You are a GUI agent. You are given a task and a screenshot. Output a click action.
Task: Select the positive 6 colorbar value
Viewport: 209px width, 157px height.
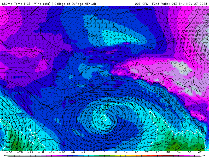(x=104, y=152)
